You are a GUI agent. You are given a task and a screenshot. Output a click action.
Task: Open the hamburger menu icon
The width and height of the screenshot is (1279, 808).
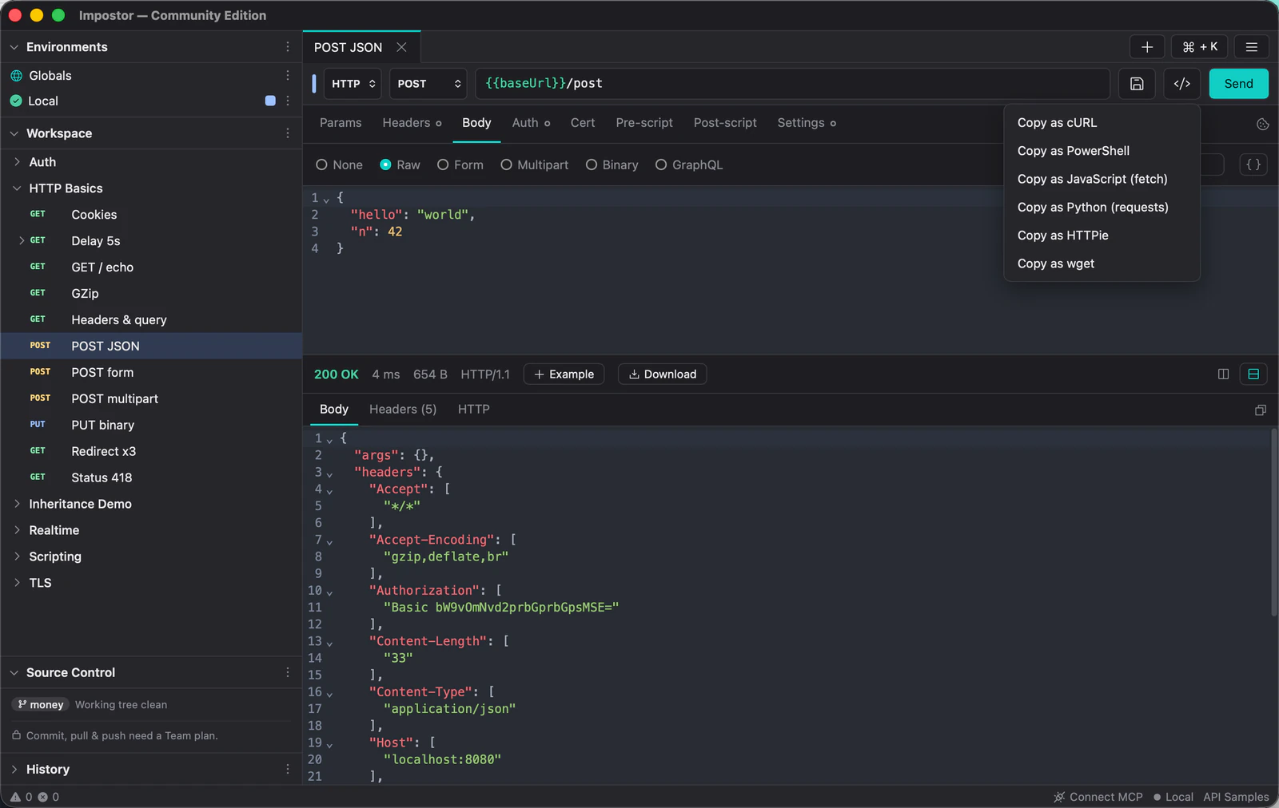[1252, 47]
